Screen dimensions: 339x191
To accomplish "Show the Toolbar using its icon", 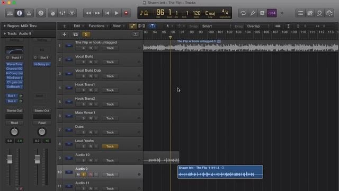I will pyautogui.click(x=29, y=13).
